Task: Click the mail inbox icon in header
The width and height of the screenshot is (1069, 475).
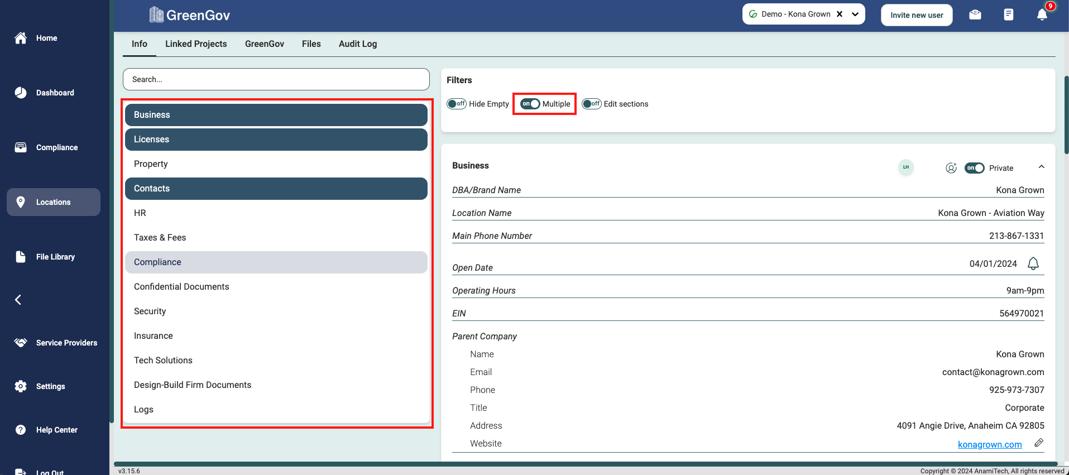Action: pyautogui.click(x=975, y=15)
